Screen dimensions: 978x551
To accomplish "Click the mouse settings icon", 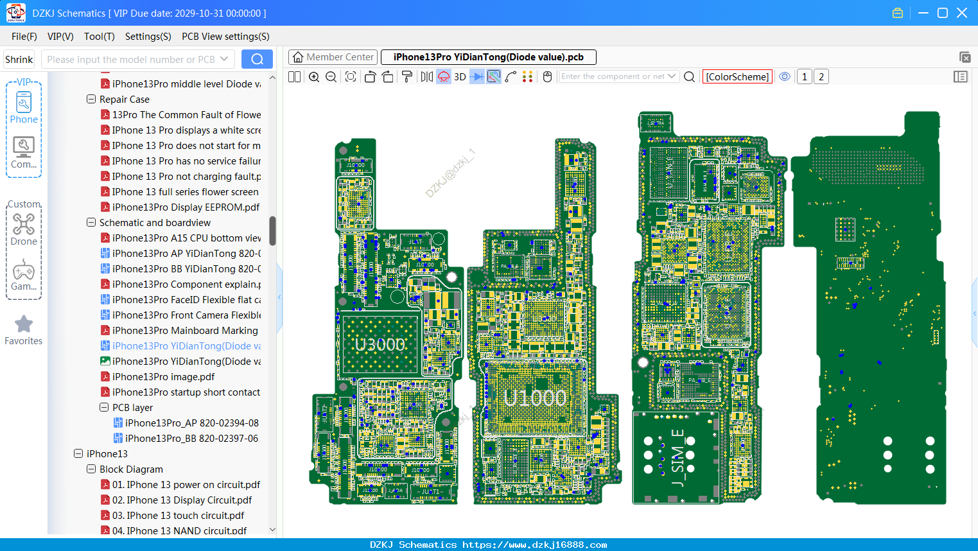I will tap(547, 76).
